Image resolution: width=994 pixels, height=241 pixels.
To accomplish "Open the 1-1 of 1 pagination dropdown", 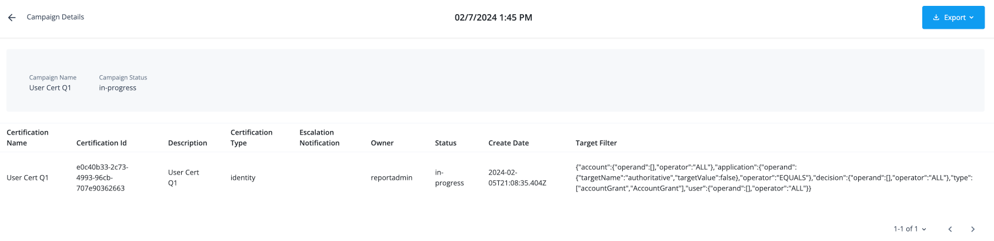I will pyautogui.click(x=910, y=229).
